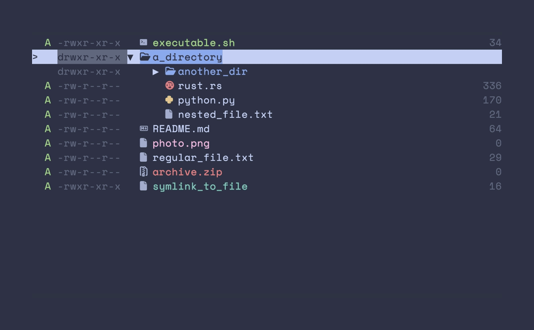Select the Rust crab icon next to rust.rs
Screen dimensions: 534x330
pos(169,85)
